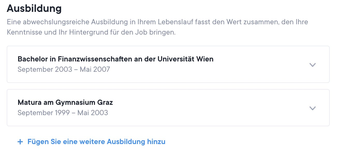Screen dimensions: 339x158
Task: Expand the Bachelor in Finanzwissenschaften entry chevron
Action: point(313,65)
